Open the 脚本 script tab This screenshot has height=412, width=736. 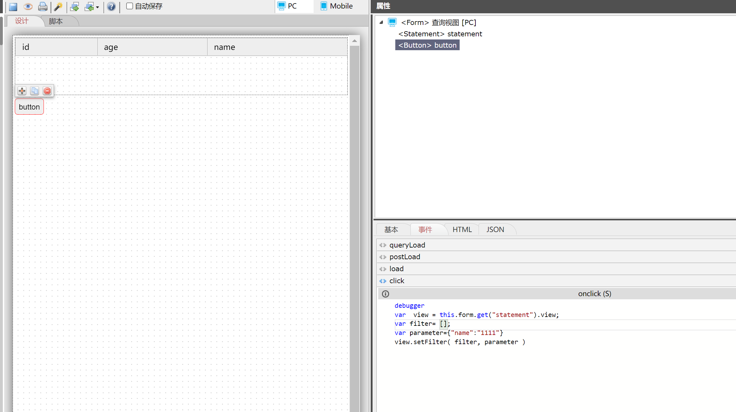pos(56,21)
